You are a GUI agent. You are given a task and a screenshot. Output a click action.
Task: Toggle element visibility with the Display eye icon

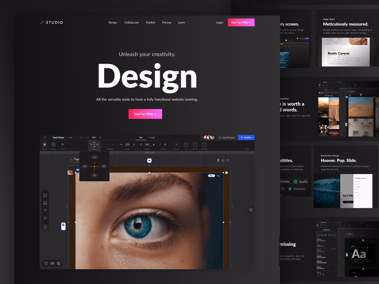point(45,144)
